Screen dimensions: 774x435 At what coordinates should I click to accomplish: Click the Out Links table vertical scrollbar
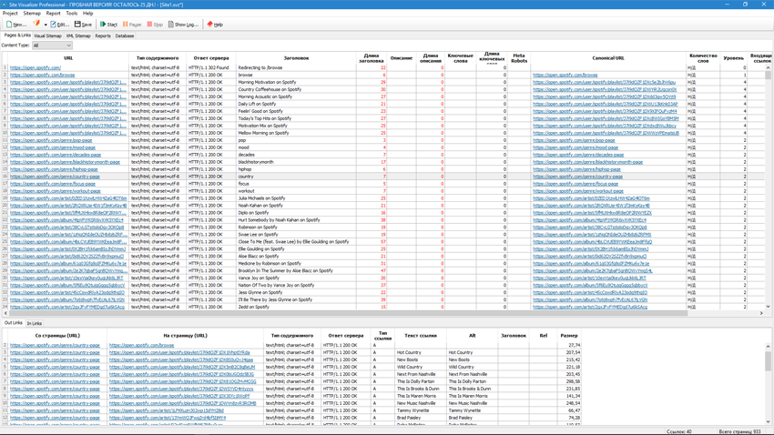[x=768, y=361]
